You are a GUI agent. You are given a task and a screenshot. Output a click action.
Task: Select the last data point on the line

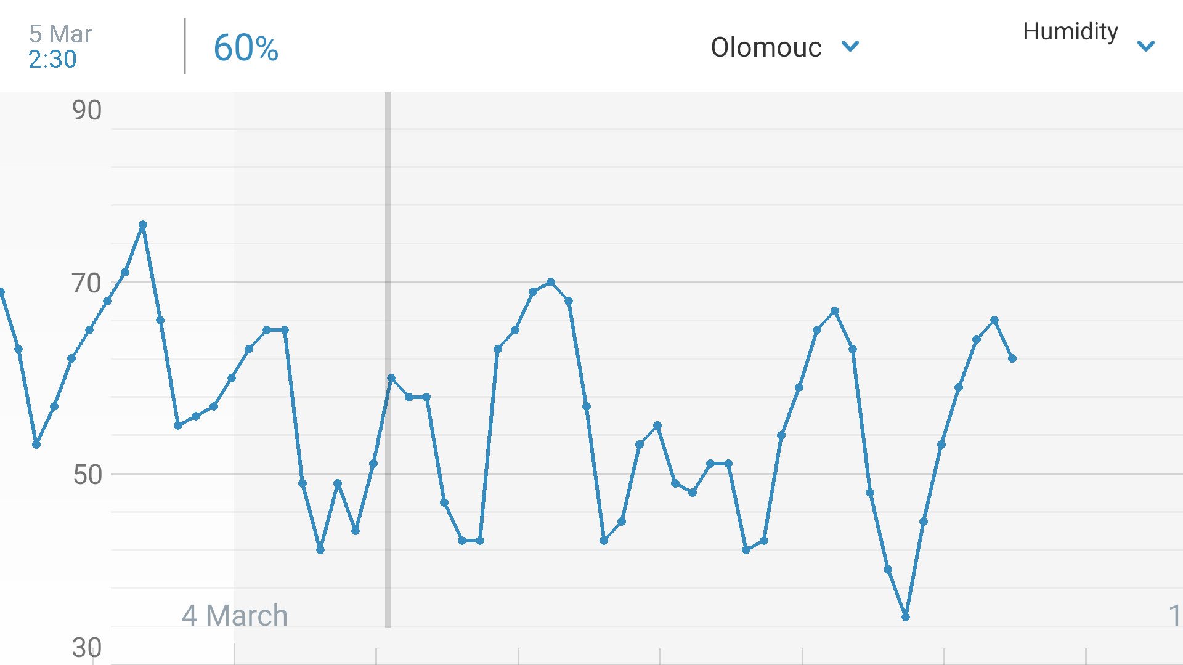pos(1012,358)
